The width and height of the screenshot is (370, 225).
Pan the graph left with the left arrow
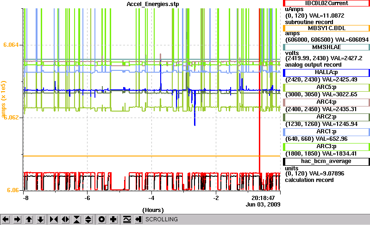click(6, 219)
